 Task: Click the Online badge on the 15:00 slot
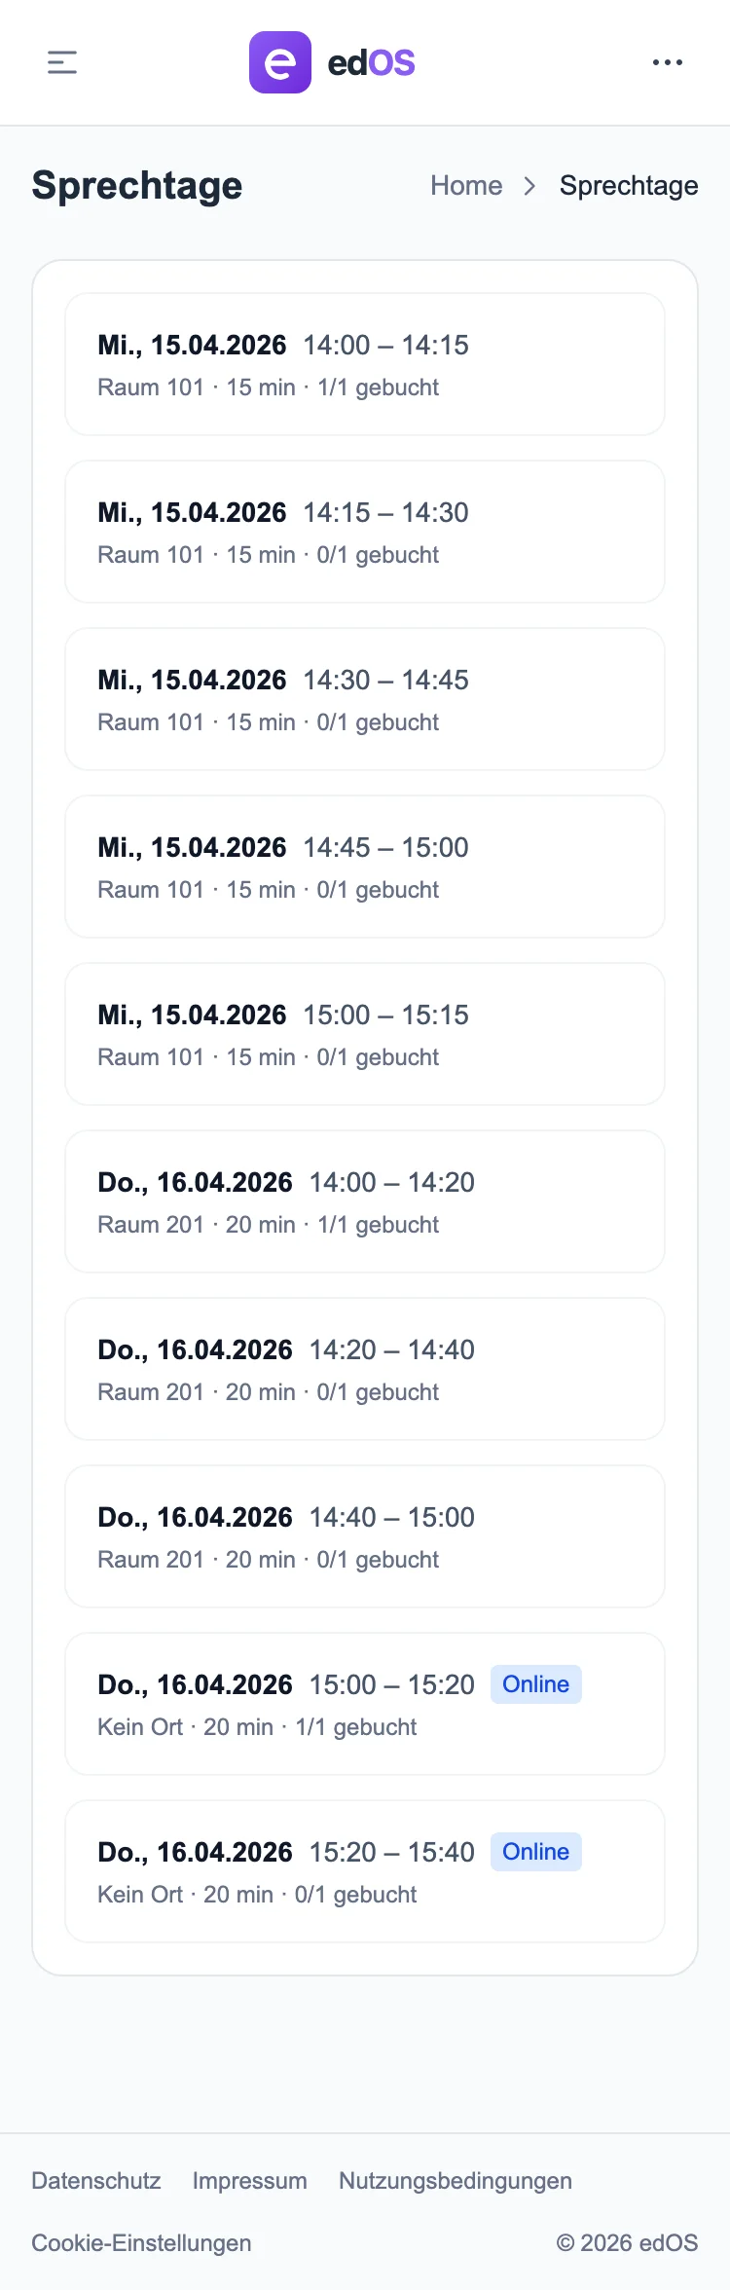pos(535,1683)
